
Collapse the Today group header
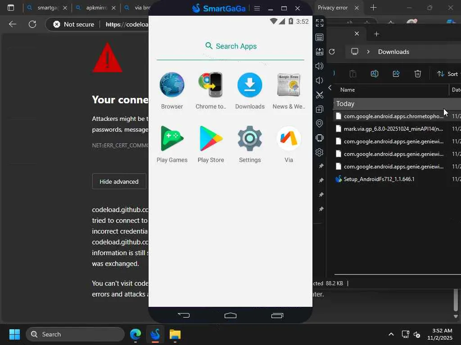coord(397,104)
